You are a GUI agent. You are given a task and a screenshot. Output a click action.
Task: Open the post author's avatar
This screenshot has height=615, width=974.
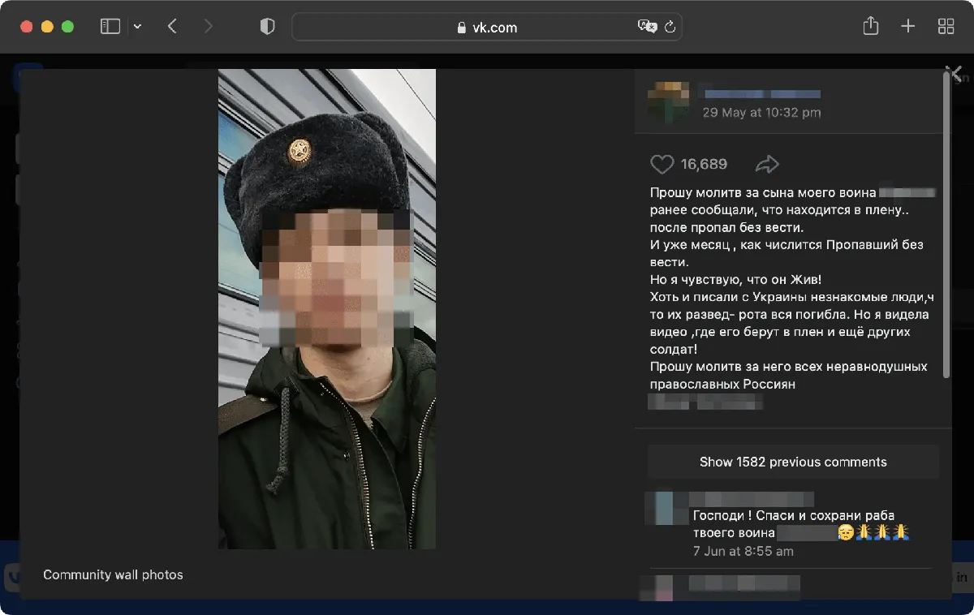(668, 102)
